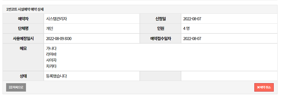Click the 신청일 header cell

pyautogui.click(x=160, y=19)
